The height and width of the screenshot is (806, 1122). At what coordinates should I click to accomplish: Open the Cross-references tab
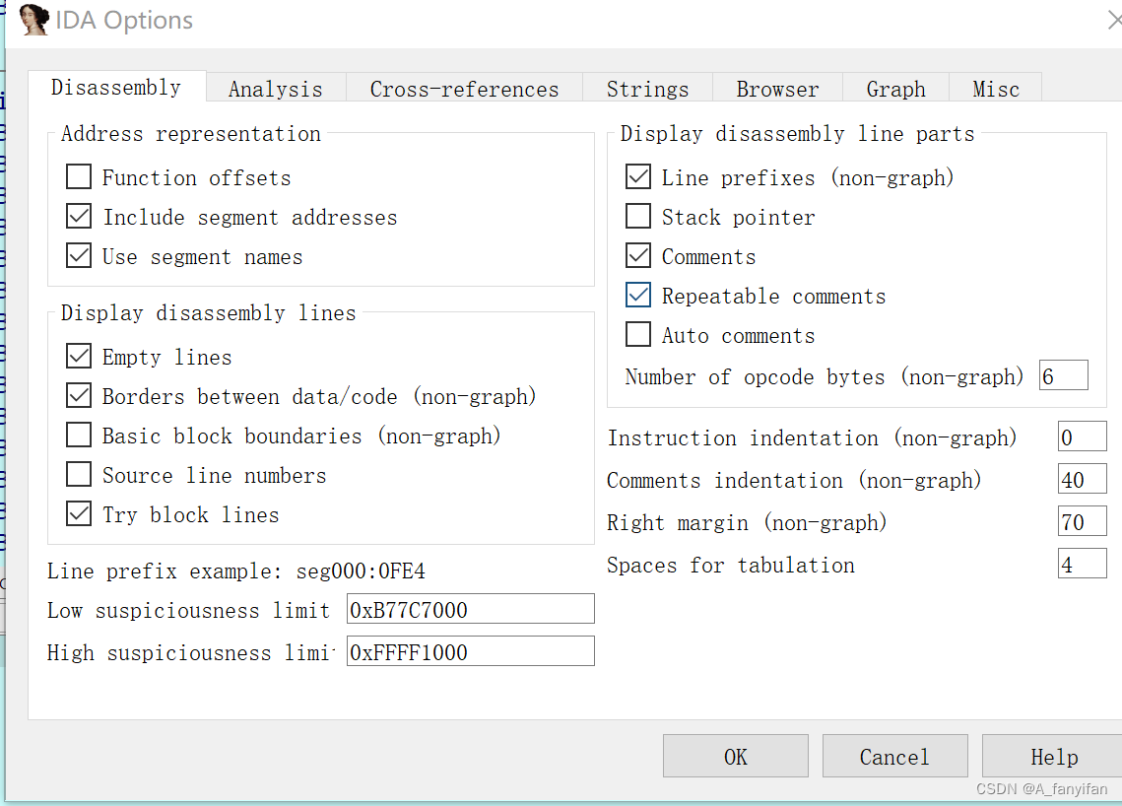(x=464, y=89)
